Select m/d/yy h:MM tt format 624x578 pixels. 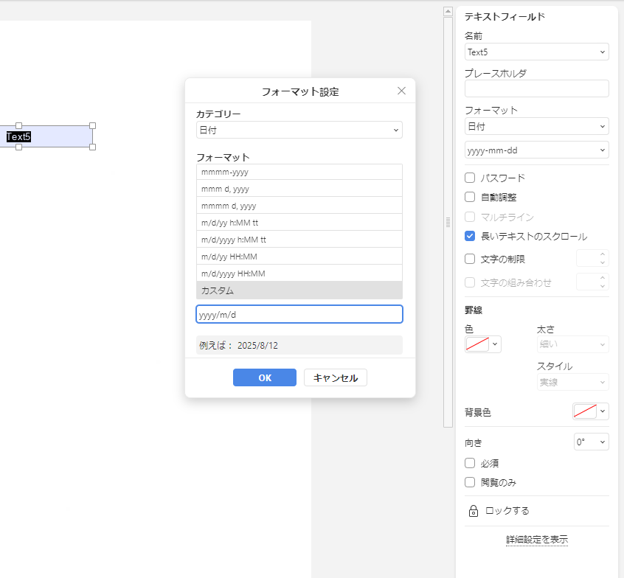click(299, 223)
